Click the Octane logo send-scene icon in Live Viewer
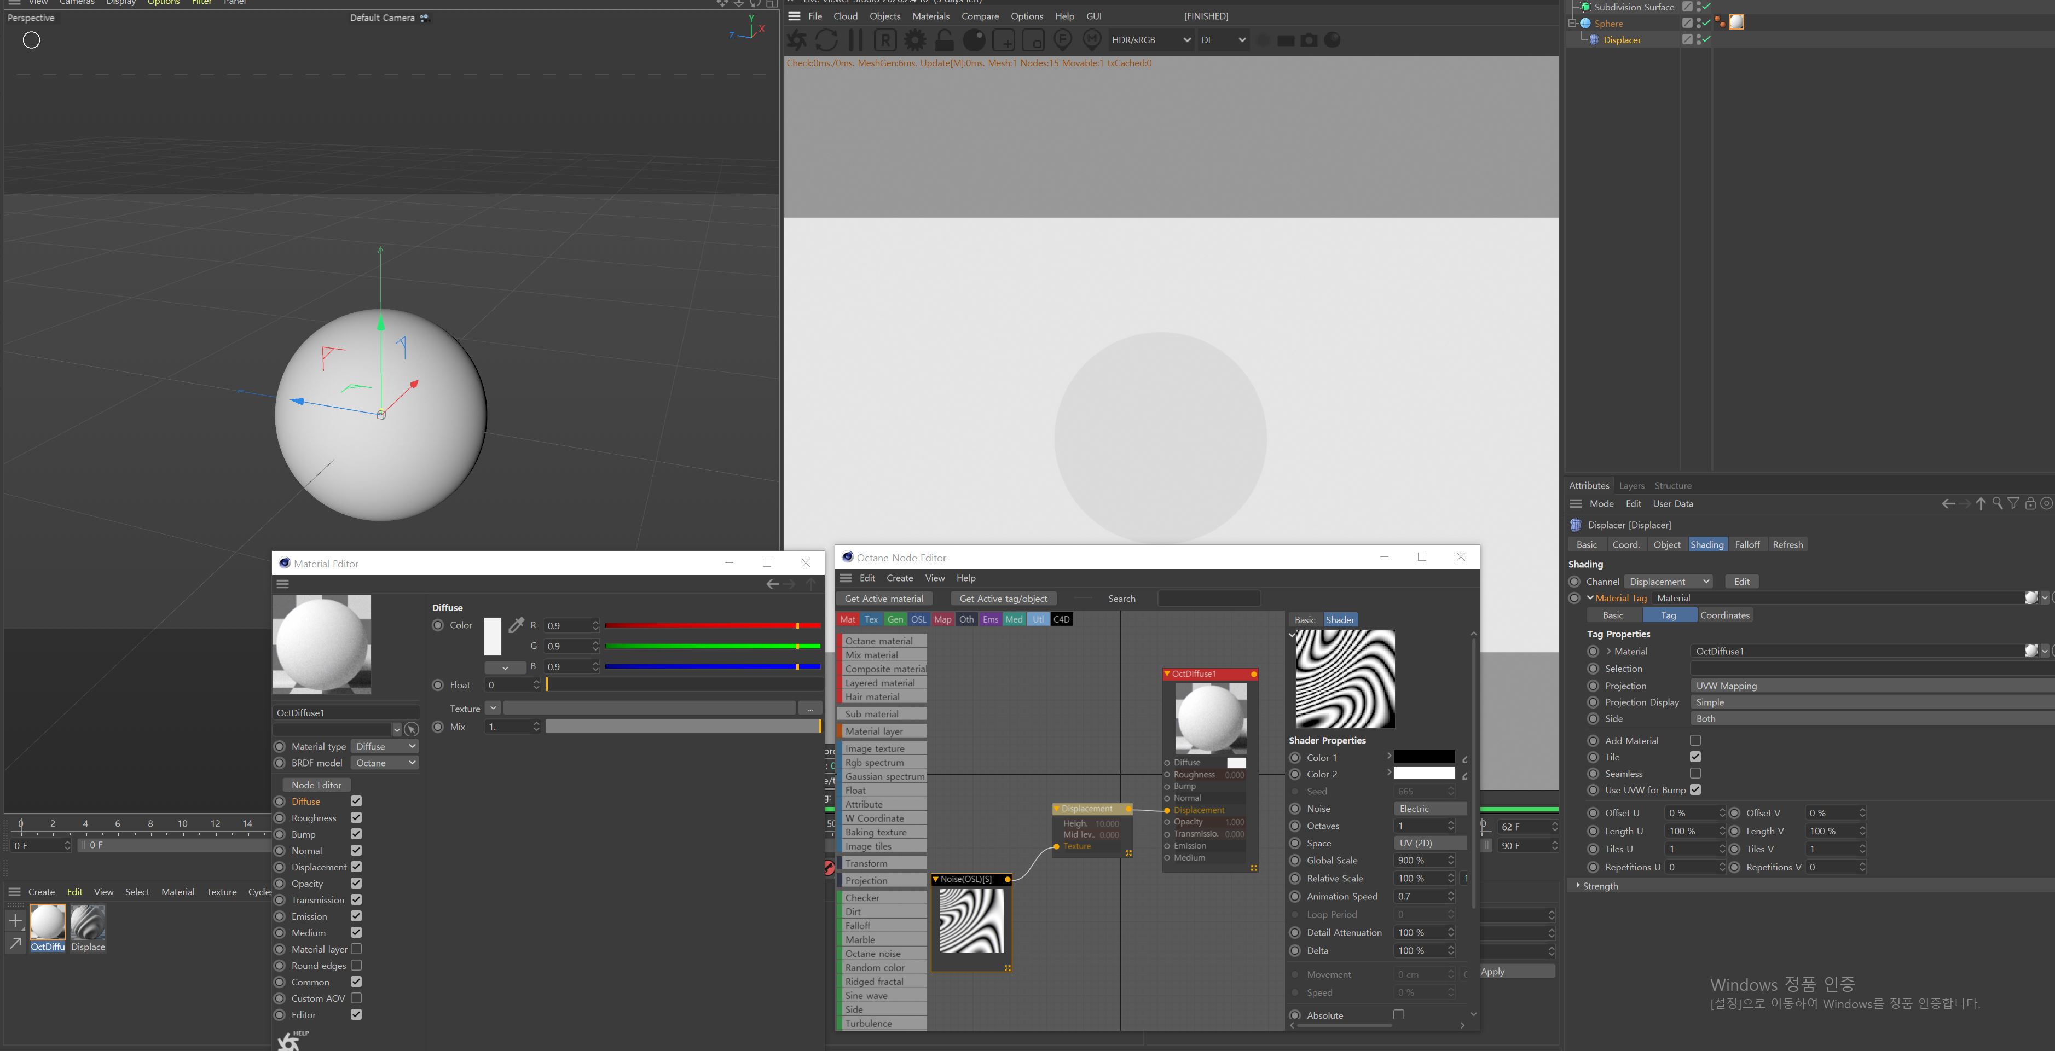2055x1051 pixels. (797, 40)
